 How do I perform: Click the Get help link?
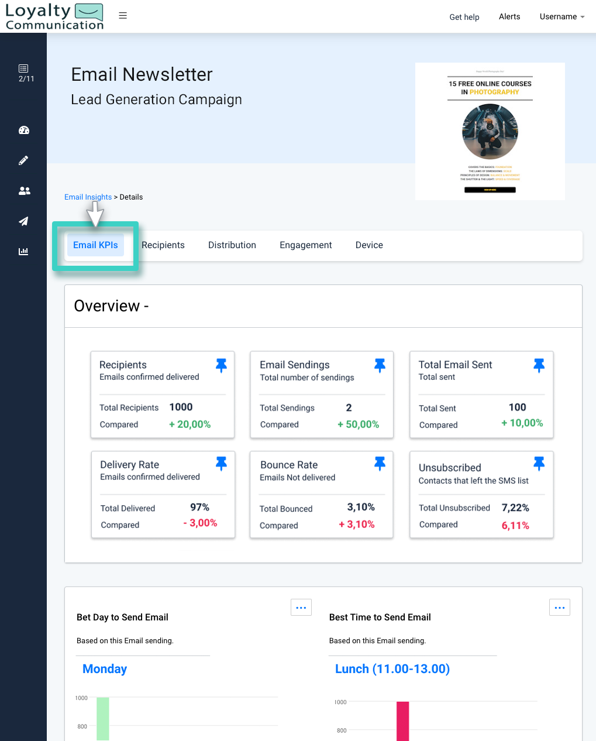pyautogui.click(x=464, y=17)
